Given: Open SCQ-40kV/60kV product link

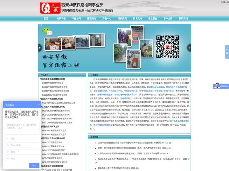Looking at the screenshot, I should coord(59,103).
